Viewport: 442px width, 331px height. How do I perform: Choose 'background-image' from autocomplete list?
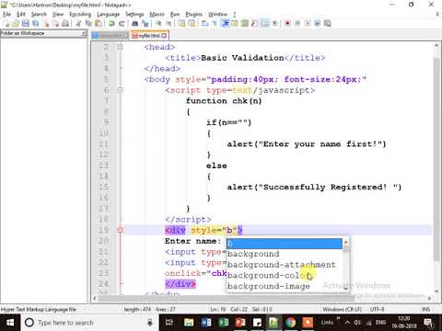coord(285,286)
